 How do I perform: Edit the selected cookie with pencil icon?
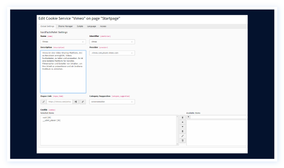(x=183, y=136)
